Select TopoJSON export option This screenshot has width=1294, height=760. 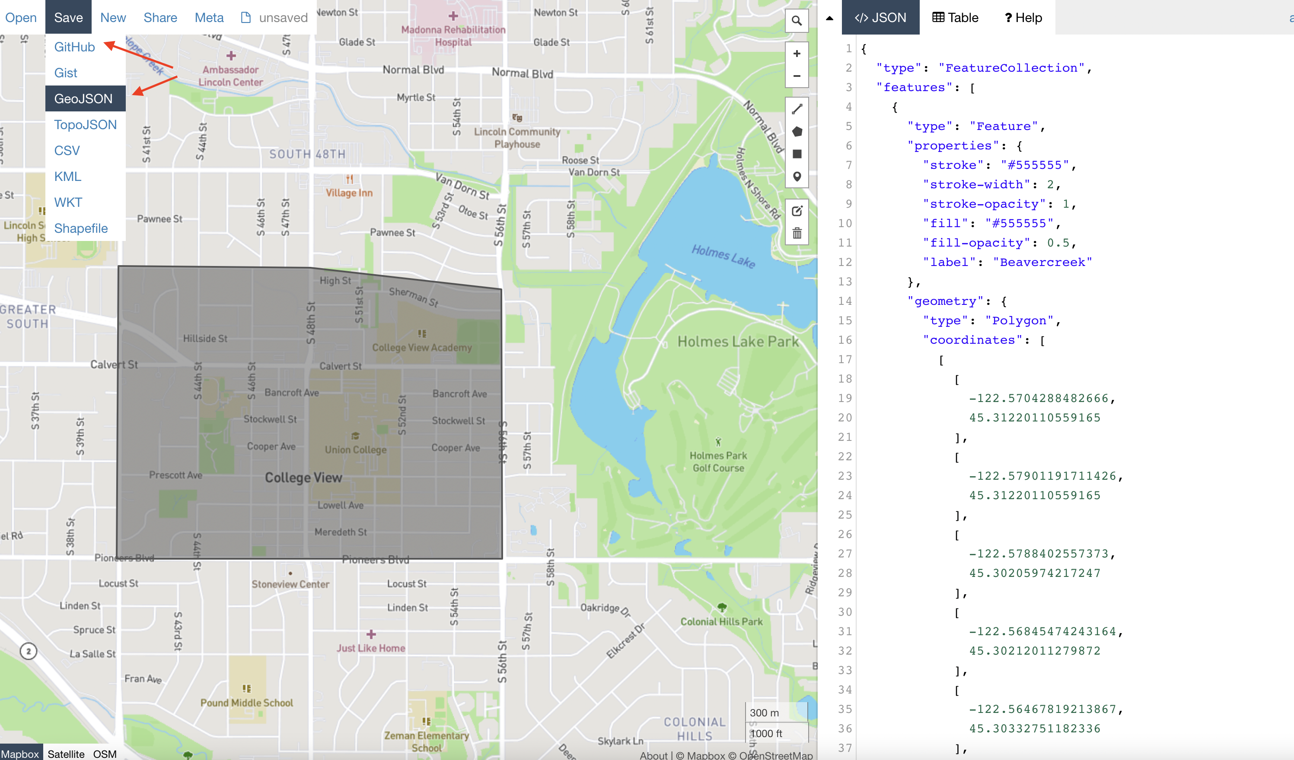click(x=85, y=125)
